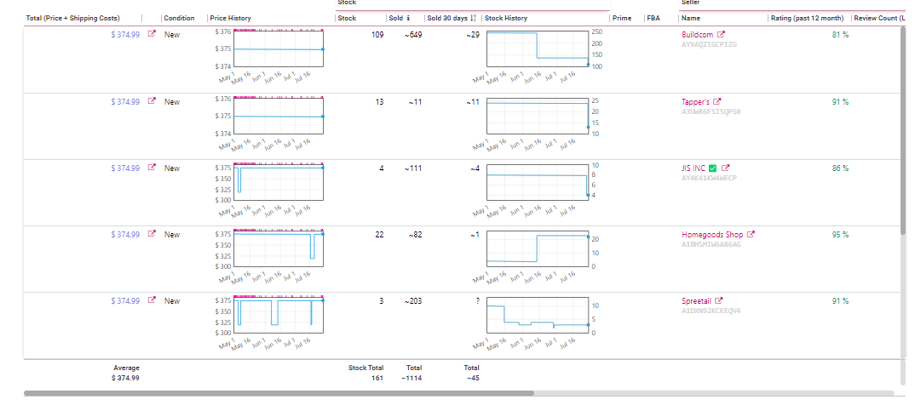Click the Price History column header
This screenshot has height=405, width=915.
click(x=231, y=18)
